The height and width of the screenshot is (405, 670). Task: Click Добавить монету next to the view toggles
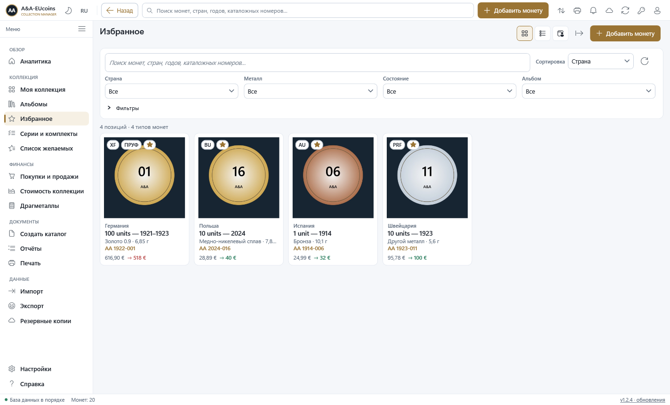pos(625,33)
